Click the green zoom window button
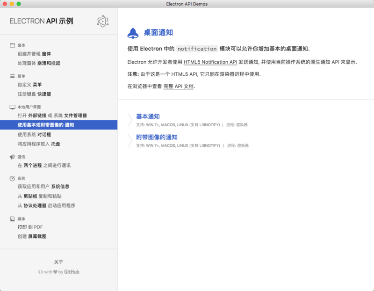This screenshot has width=374, height=291. (x=19, y=4)
